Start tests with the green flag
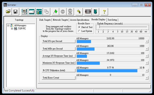154x95 pixels. click(x=55, y=12)
